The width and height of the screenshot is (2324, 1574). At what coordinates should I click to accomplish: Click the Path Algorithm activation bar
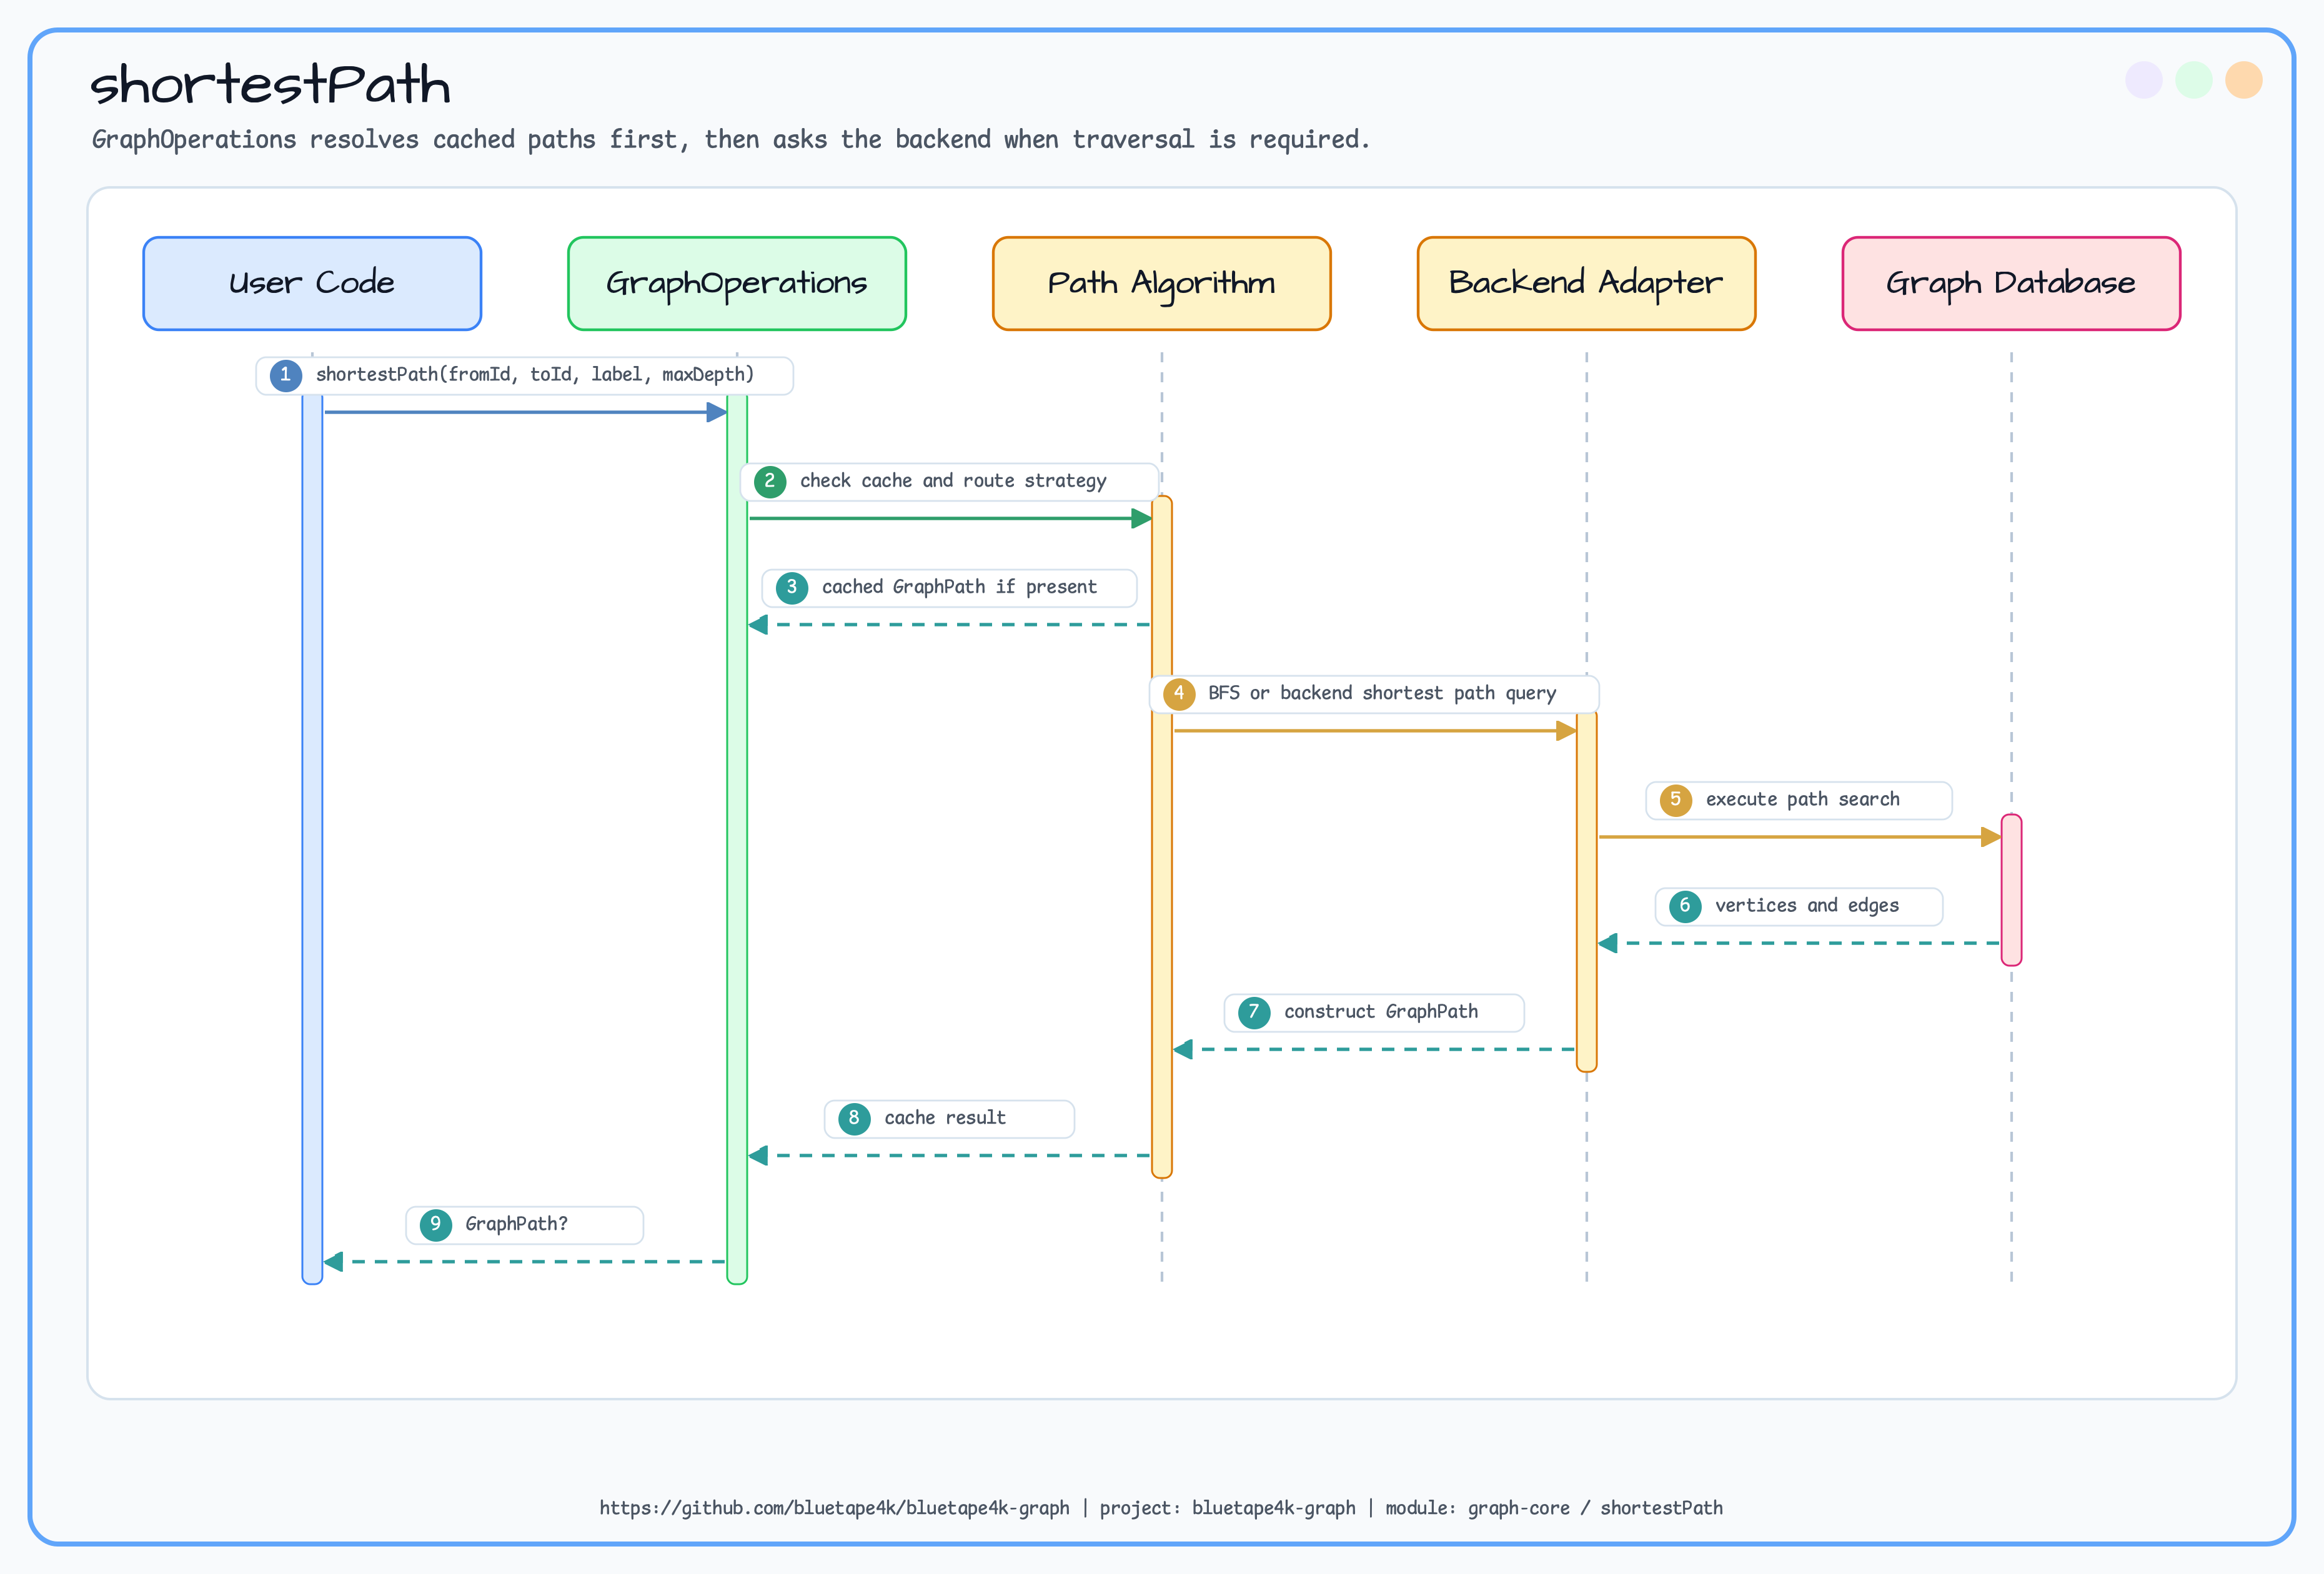point(1162,838)
